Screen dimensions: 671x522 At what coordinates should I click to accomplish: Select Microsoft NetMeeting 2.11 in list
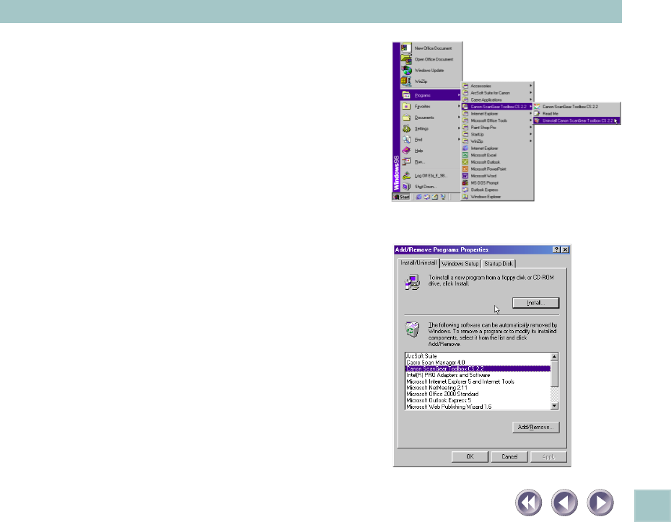pyautogui.click(x=478, y=388)
